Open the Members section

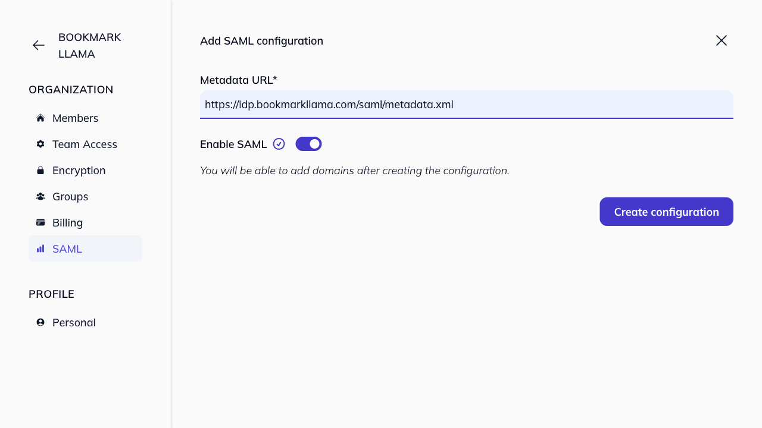76,118
